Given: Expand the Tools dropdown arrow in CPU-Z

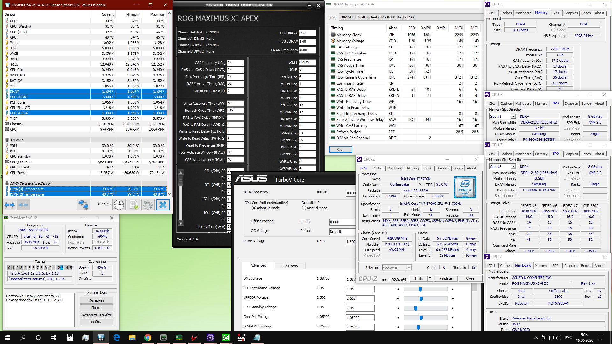Looking at the screenshot, I should click(x=430, y=278).
